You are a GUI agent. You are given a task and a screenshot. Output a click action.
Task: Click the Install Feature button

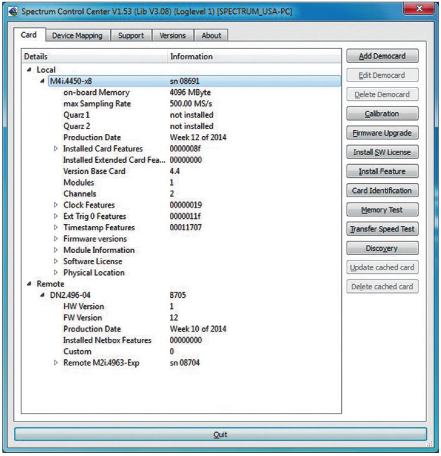click(382, 171)
